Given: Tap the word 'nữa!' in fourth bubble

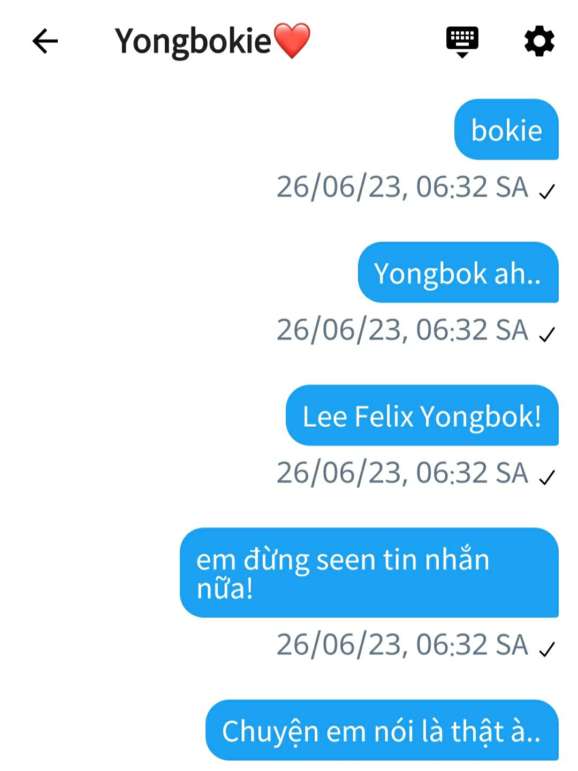Looking at the screenshot, I should (225, 588).
